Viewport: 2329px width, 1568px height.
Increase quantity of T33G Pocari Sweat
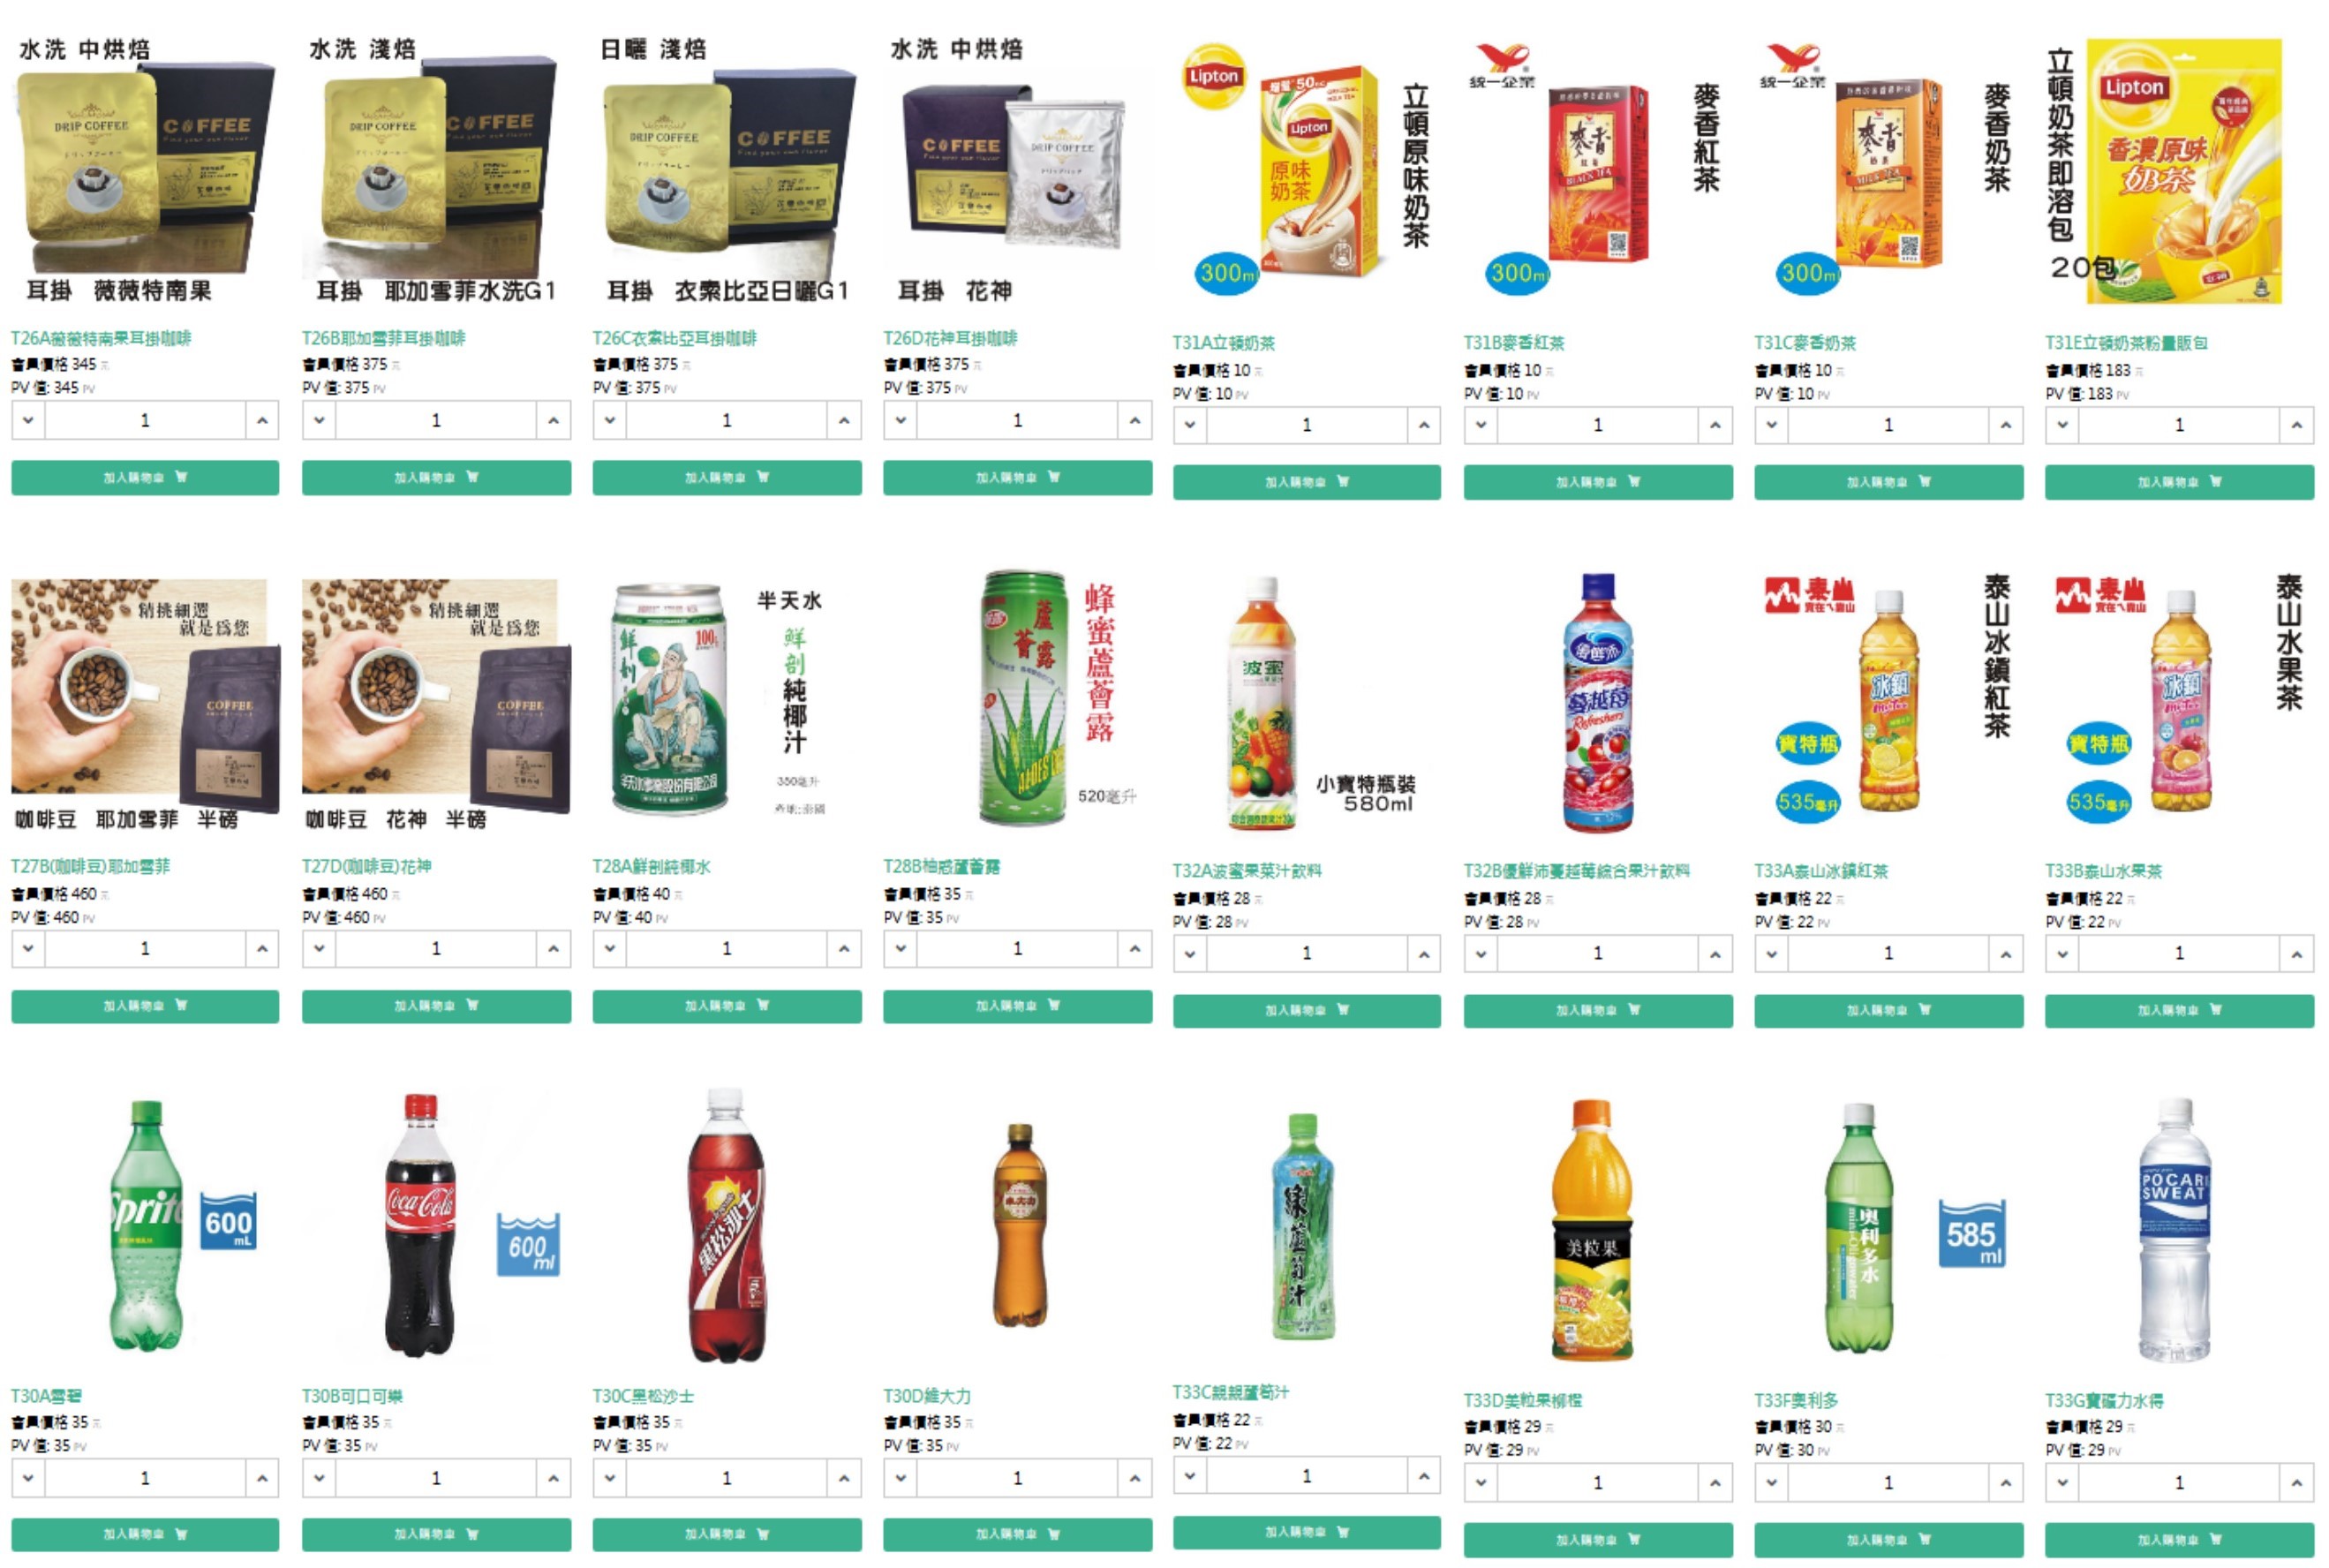(x=2297, y=1483)
